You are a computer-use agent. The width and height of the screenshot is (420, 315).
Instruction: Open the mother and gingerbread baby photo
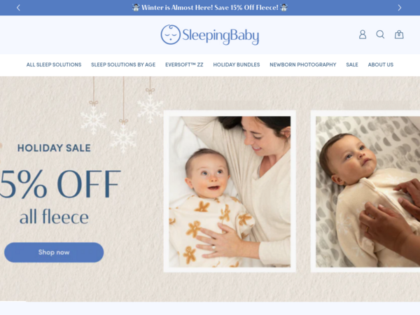(230, 191)
